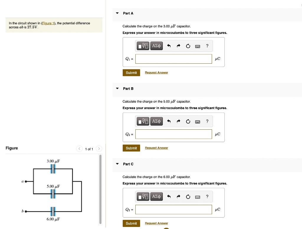Viewport: 302px width, 229px height.
Task: Click the redo icon in Part A toolbar
Action: pos(178,46)
